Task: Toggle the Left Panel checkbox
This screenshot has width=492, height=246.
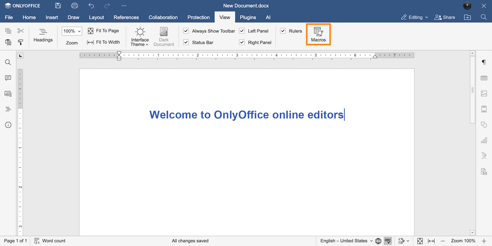Action: [242, 31]
